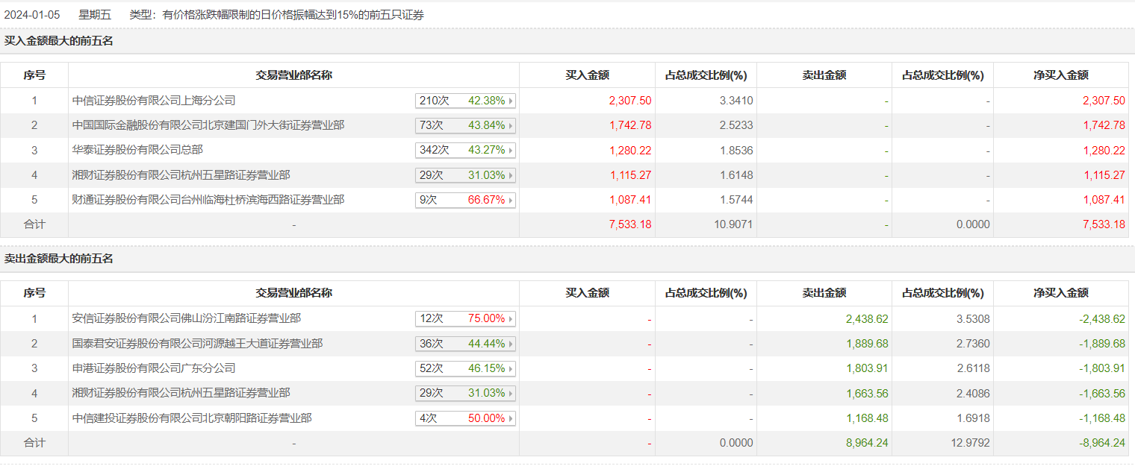Viewport: 1135px width, 466px height.
Task: Click 买入金额 column header in top table
Action: (587, 75)
